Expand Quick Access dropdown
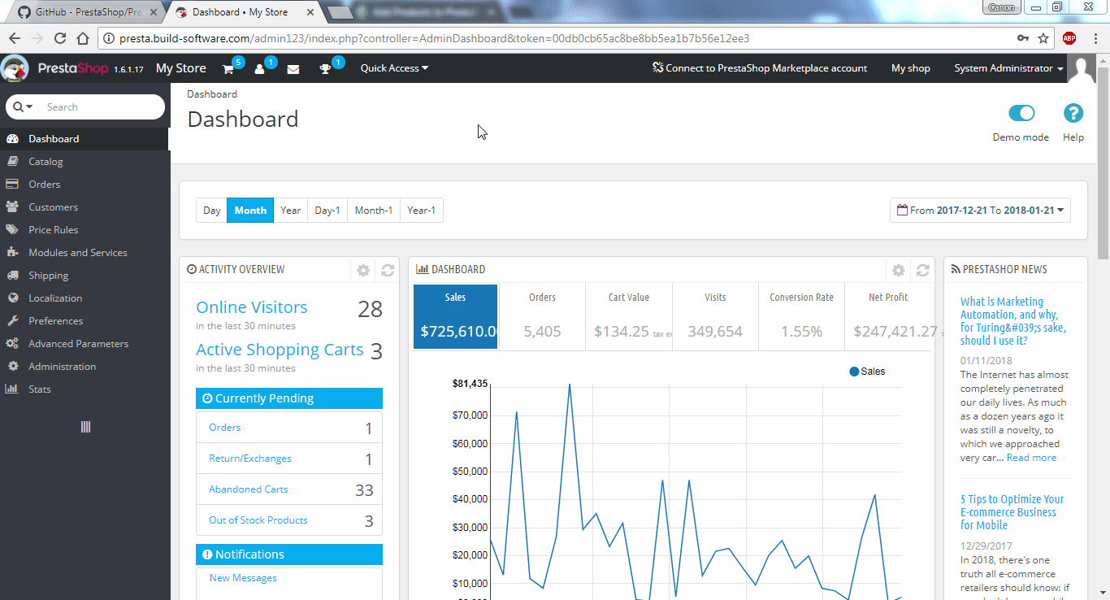The width and height of the screenshot is (1110, 600). pyautogui.click(x=394, y=68)
